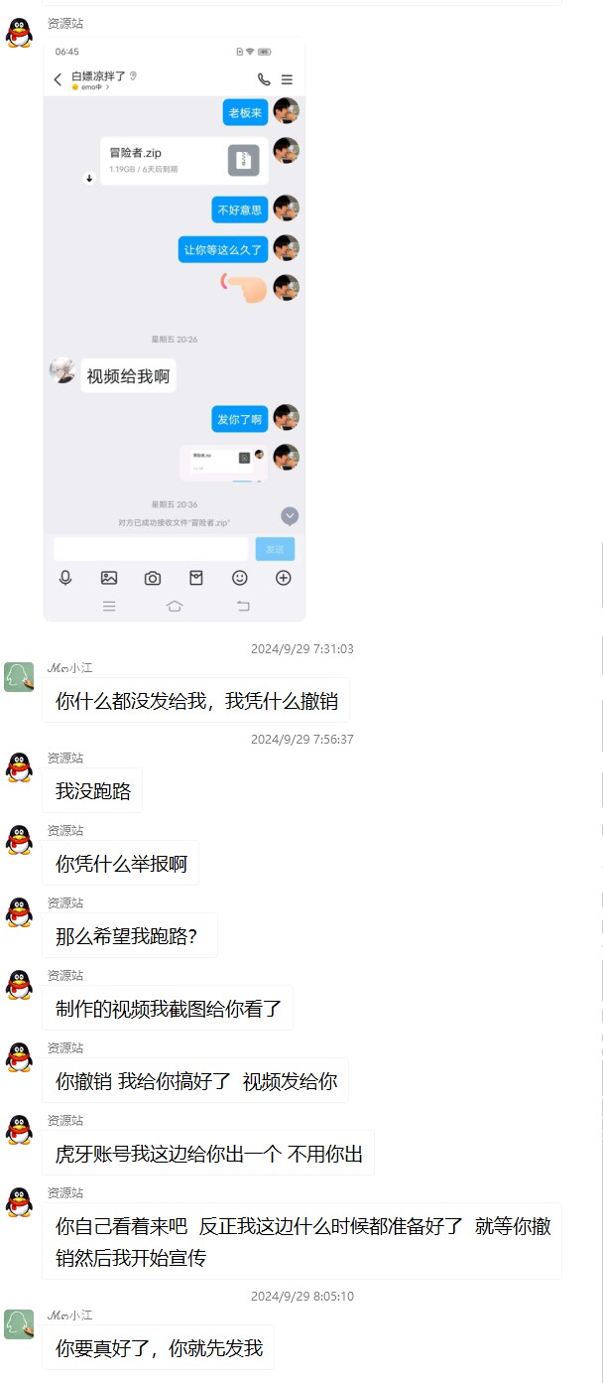Click the download arrow beside 冒险者.zip
603x1383 pixels.
(88, 178)
